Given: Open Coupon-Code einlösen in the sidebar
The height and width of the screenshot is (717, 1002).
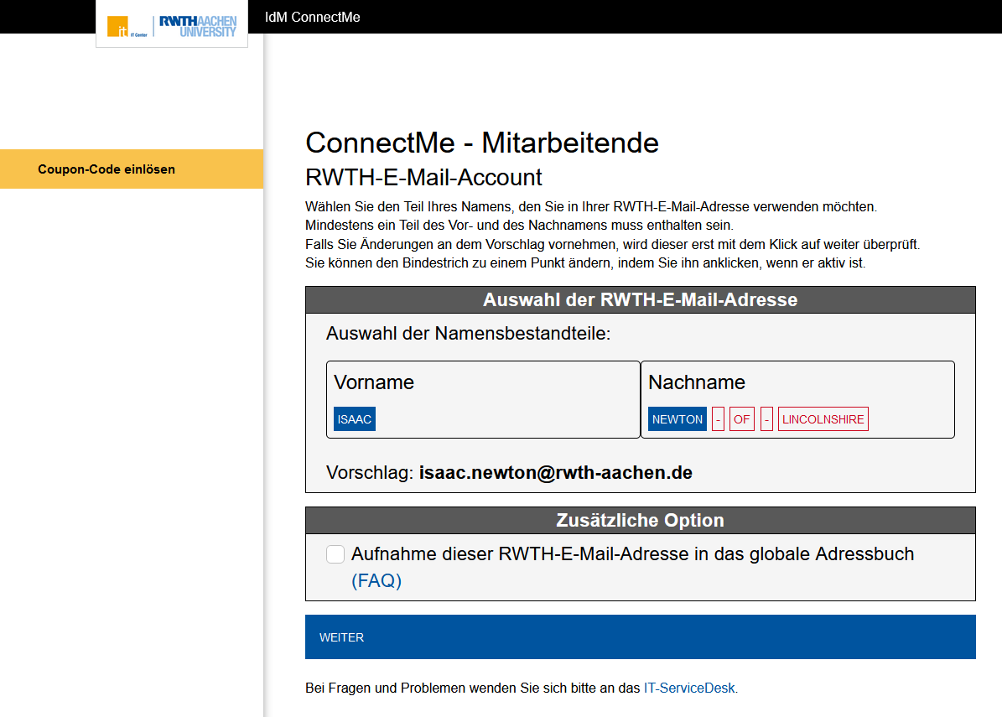Looking at the screenshot, I should click(106, 169).
